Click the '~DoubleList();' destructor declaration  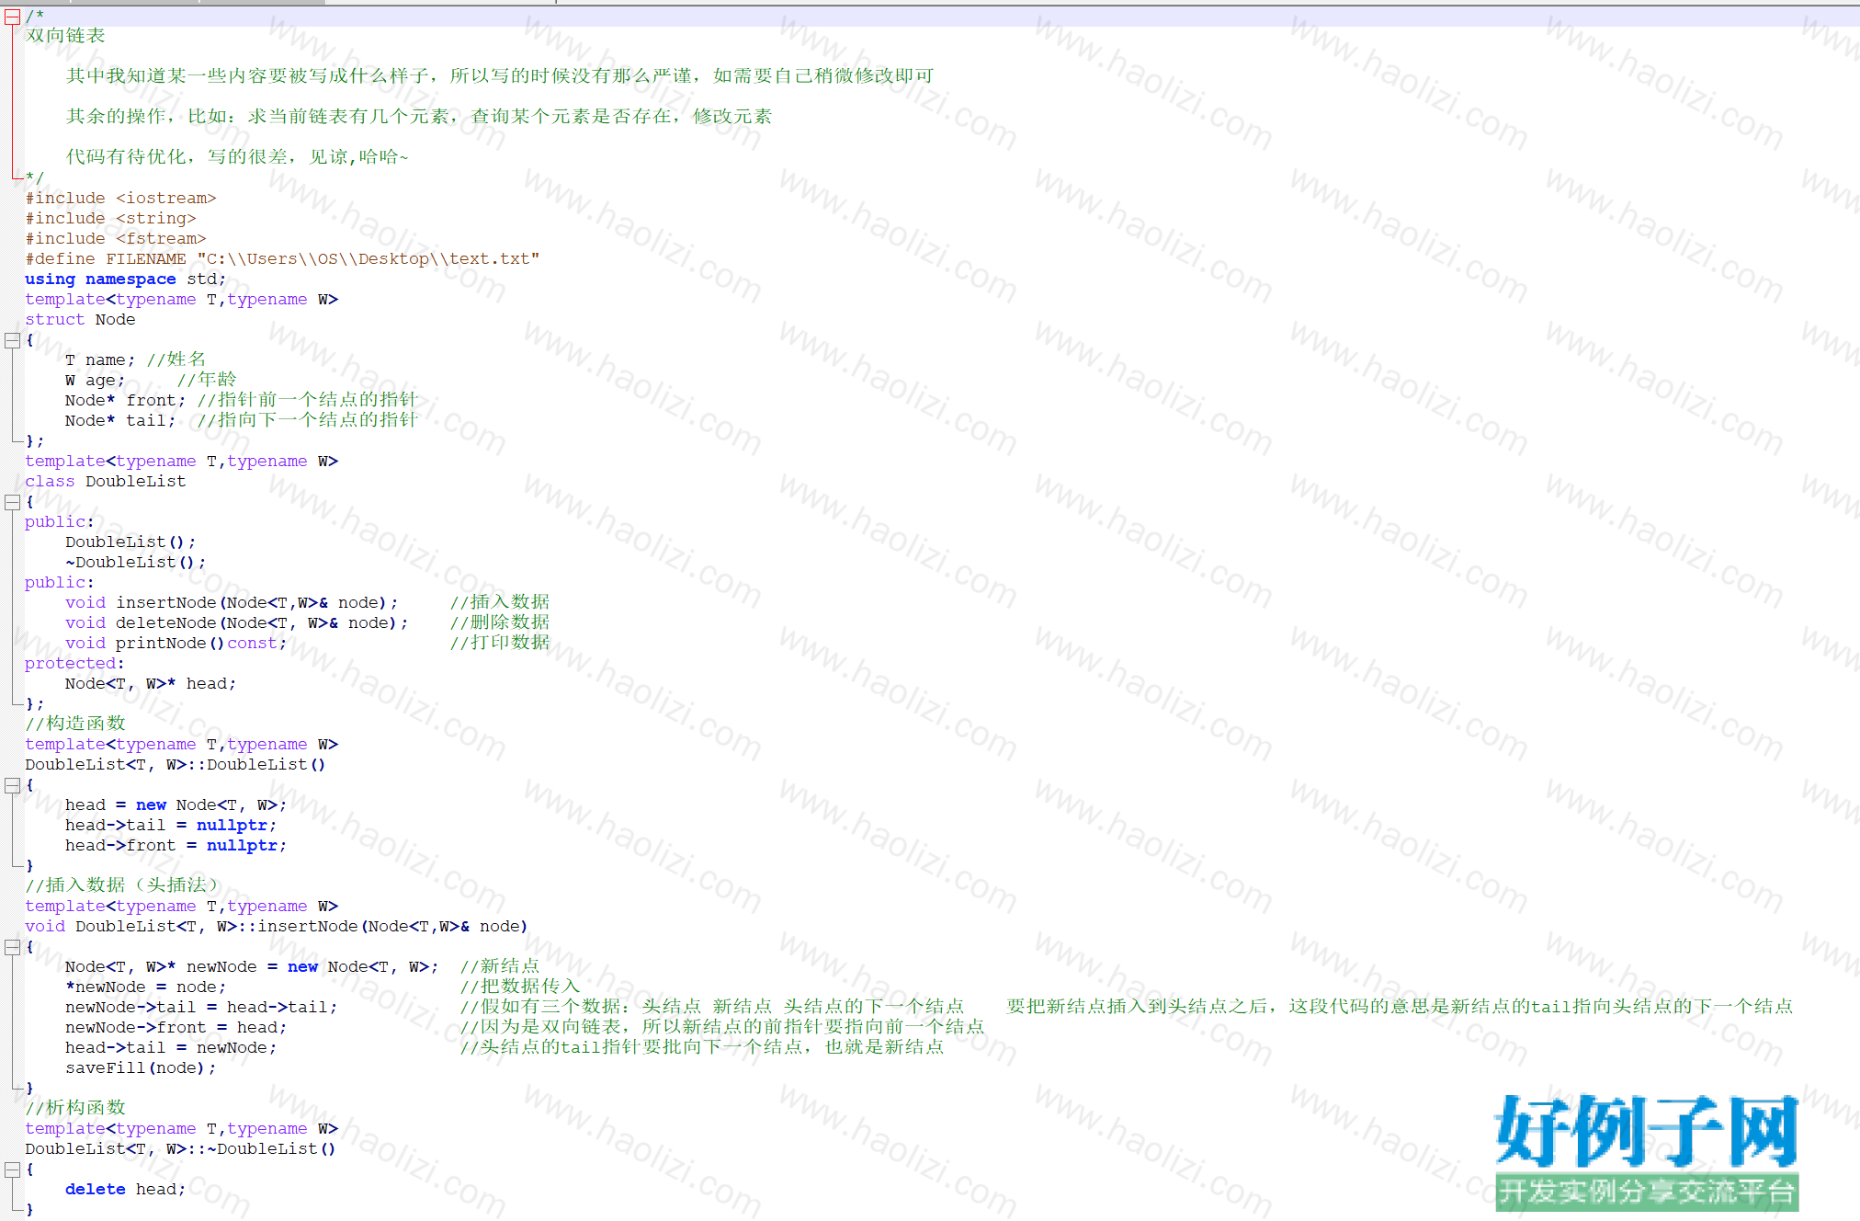click(135, 562)
